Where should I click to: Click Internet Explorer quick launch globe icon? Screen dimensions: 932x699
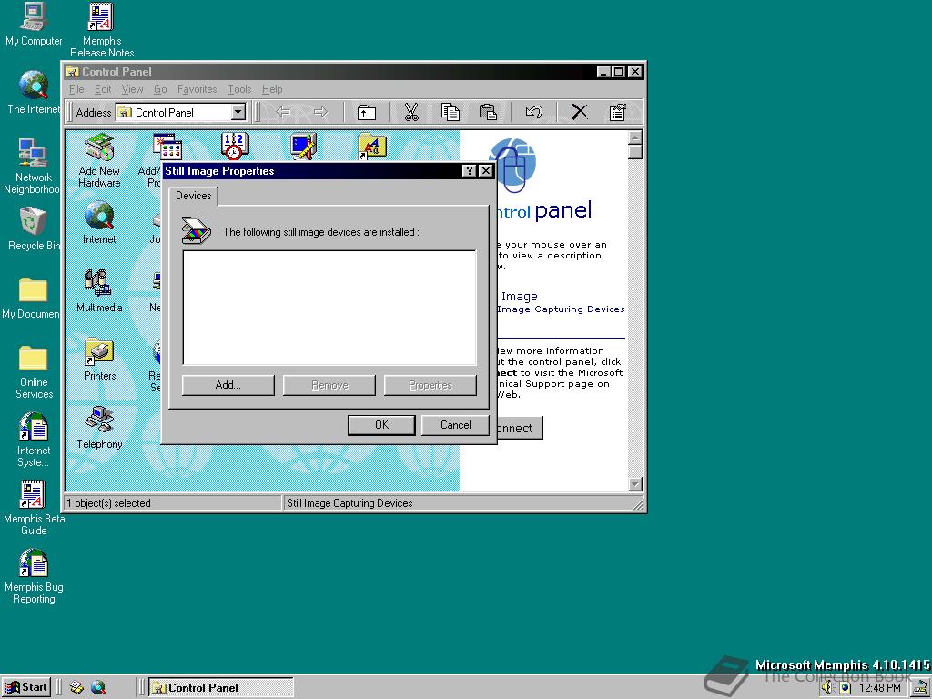(x=98, y=688)
